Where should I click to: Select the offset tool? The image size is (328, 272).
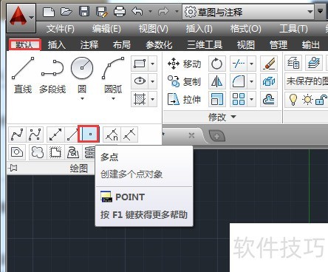(x=269, y=99)
